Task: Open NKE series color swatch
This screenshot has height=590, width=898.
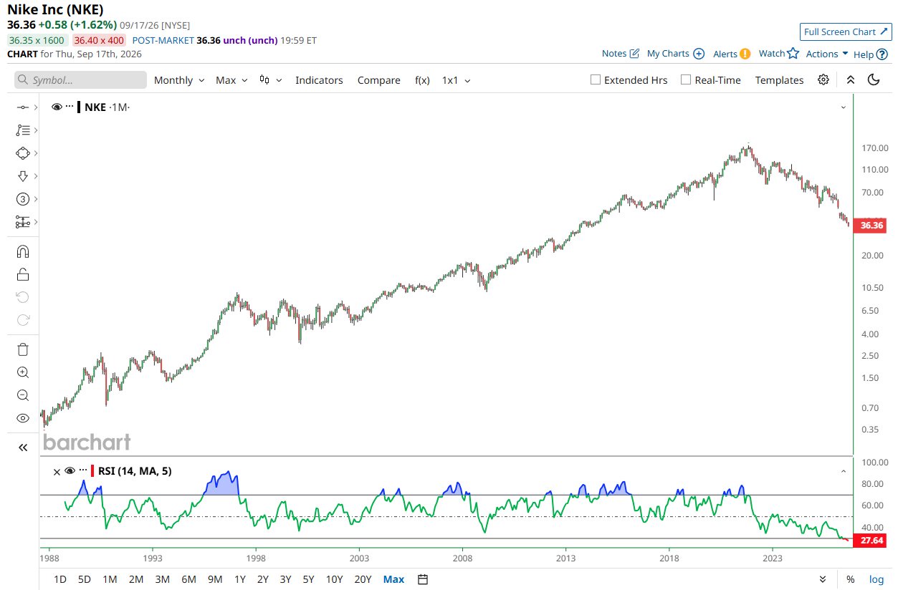Action: [x=79, y=107]
